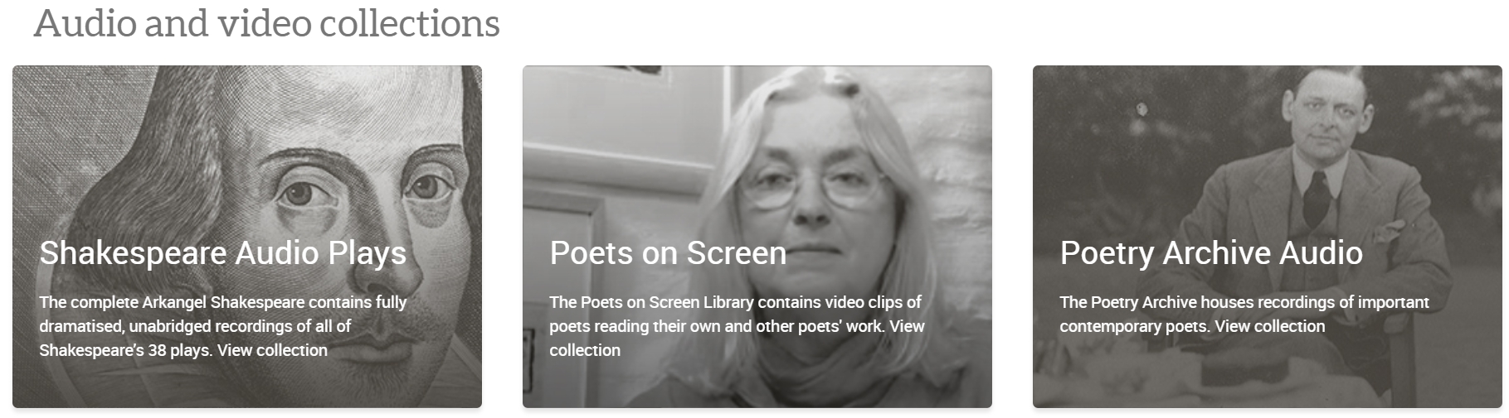Image resolution: width=1509 pixels, height=418 pixels.
Task: Click the eyes of the engraved portrait
Action: click(x=365, y=189)
